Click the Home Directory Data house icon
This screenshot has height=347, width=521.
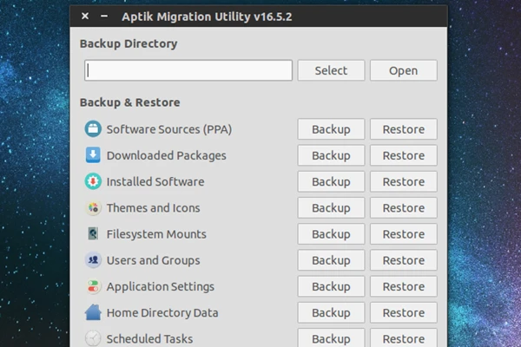point(93,312)
